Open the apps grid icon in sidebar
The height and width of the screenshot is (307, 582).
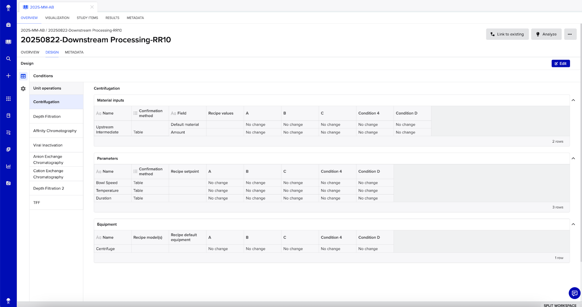tap(8, 99)
